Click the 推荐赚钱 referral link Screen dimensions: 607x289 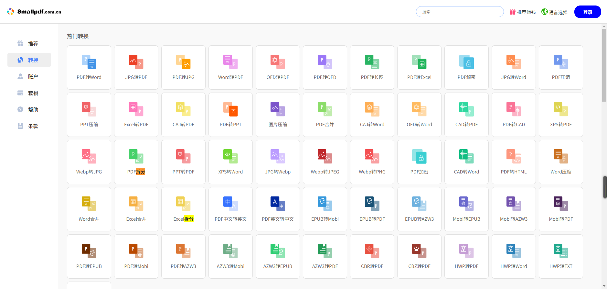click(x=523, y=12)
